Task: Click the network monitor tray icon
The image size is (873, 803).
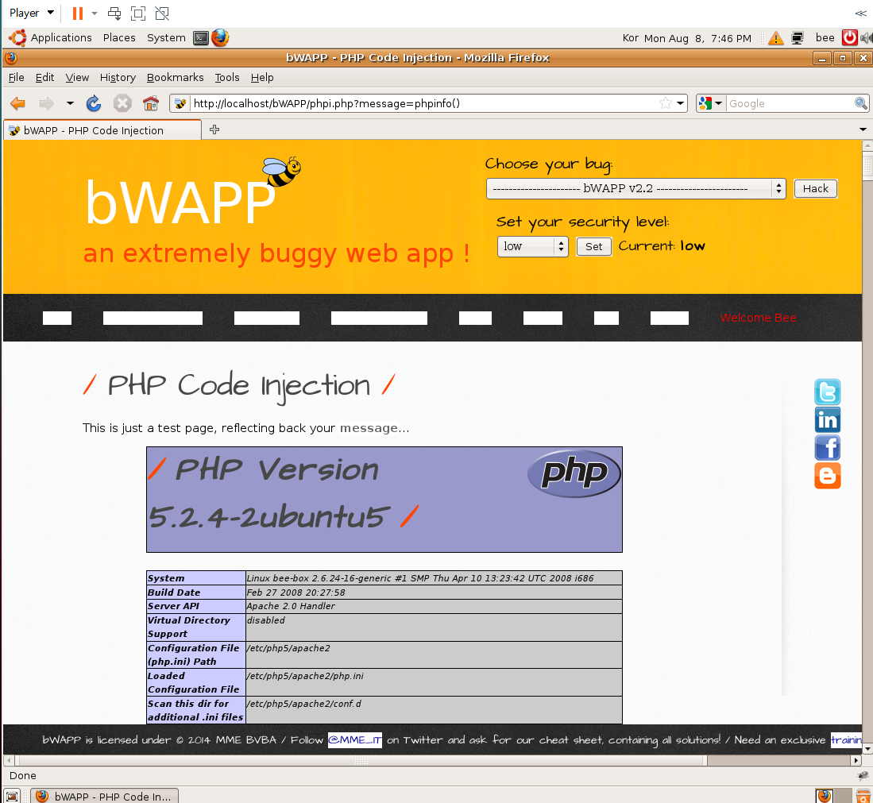Action: pos(798,38)
